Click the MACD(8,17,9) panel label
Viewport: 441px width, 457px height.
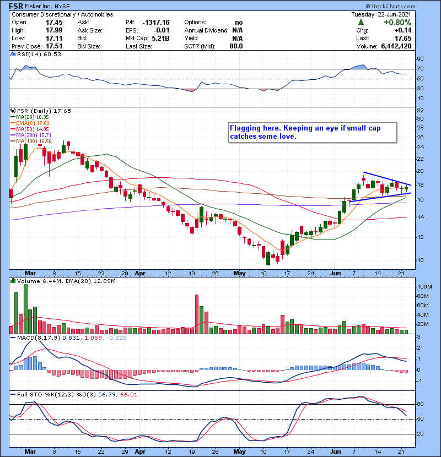39,338
